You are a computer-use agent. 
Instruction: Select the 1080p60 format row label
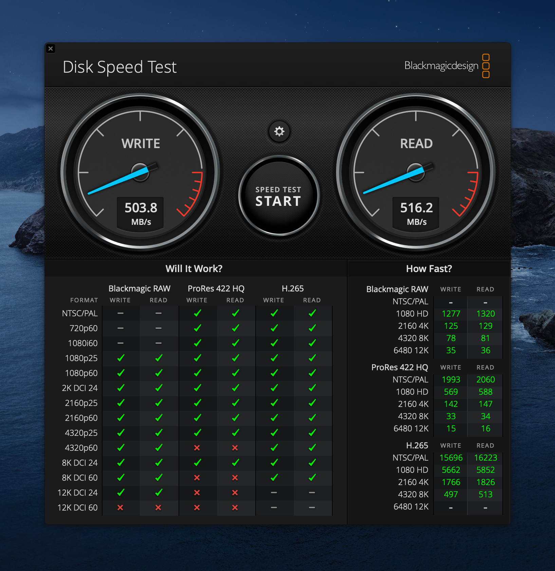(x=81, y=373)
